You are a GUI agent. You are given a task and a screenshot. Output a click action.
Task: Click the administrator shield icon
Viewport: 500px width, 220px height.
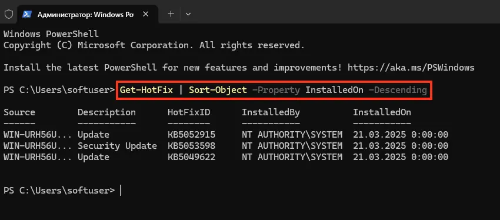coord(9,14)
